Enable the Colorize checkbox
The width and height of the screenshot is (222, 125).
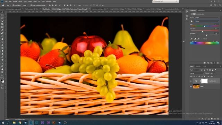pos(202,39)
